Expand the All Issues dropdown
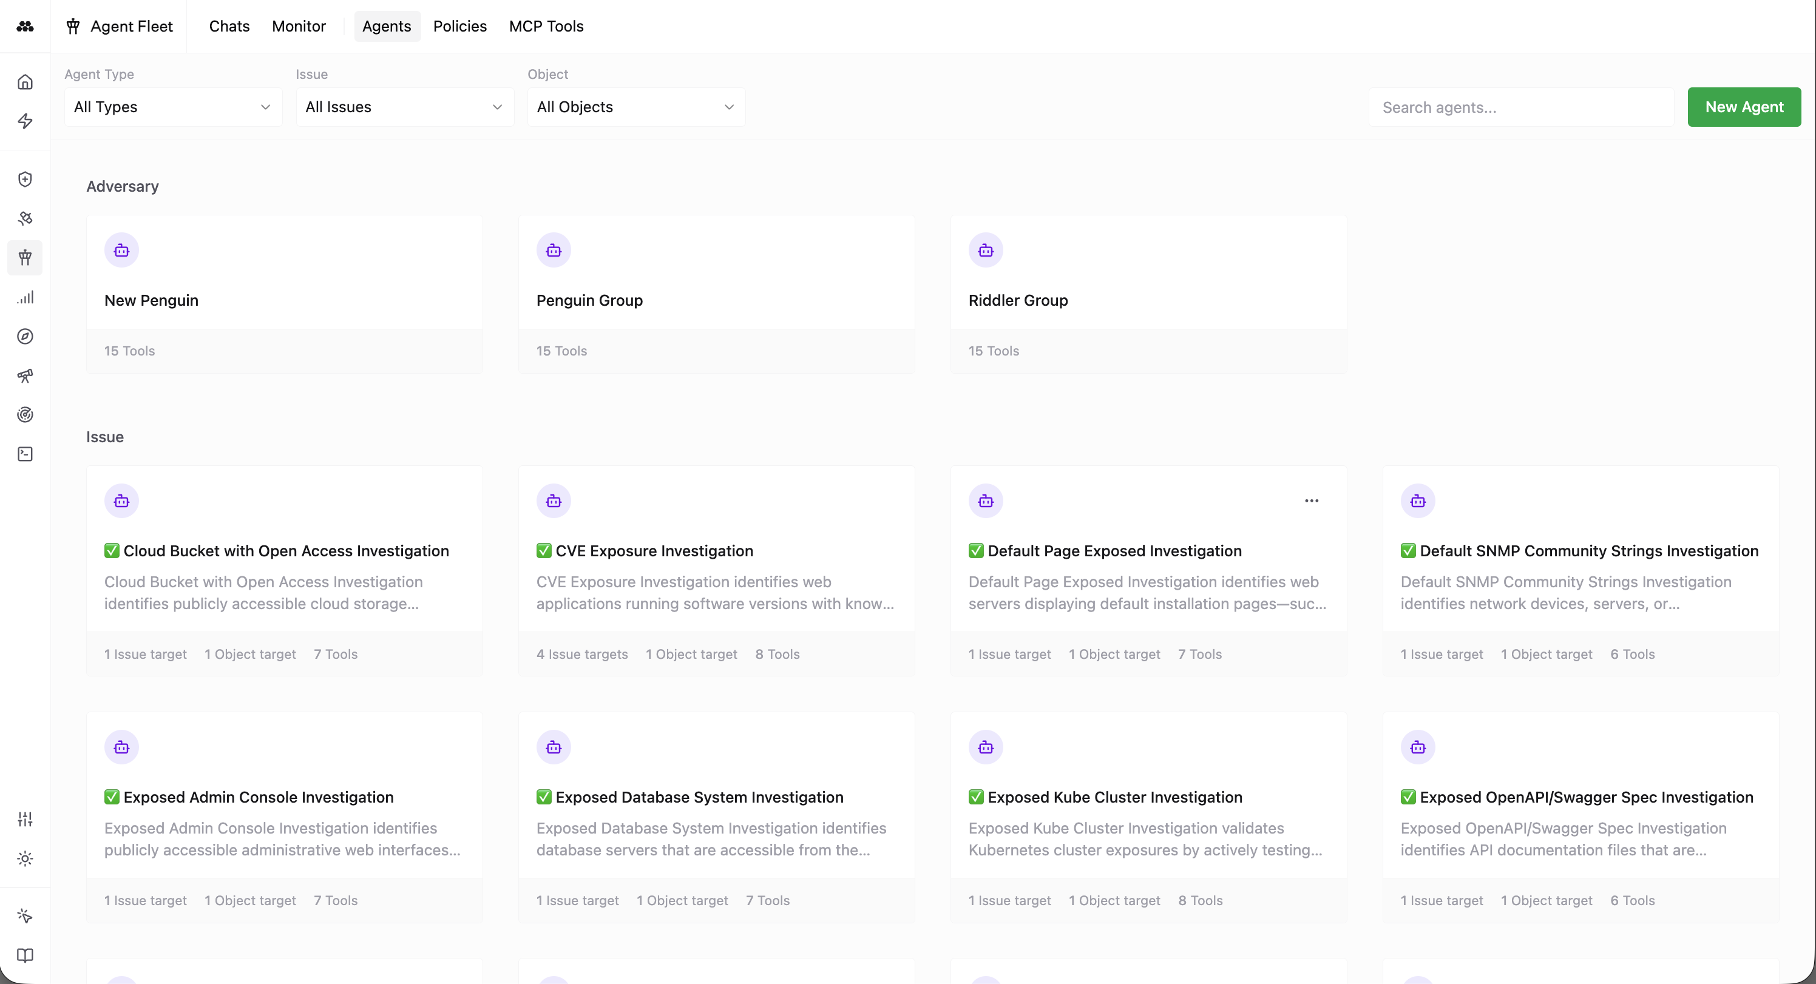 405,107
